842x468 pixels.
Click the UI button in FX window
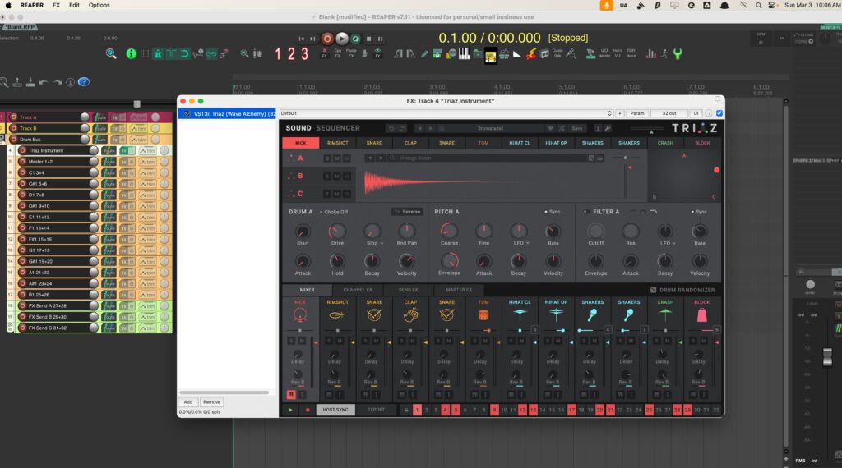click(696, 113)
